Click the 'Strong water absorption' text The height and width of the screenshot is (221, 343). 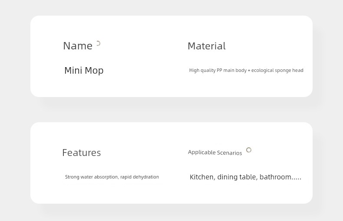(x=92, y=177)
